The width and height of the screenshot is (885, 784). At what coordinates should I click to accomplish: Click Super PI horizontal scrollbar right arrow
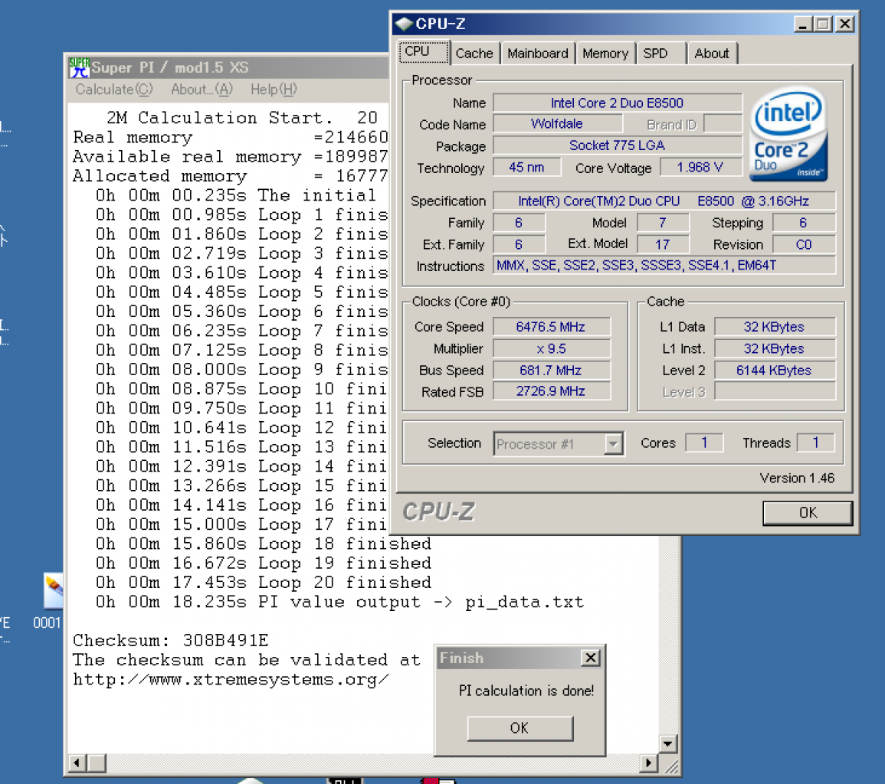coord(648,763)
